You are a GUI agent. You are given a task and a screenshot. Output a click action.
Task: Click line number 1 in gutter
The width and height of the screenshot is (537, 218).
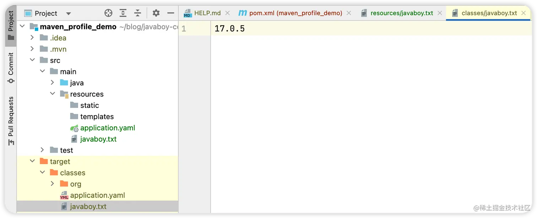[x=184, y=28]
